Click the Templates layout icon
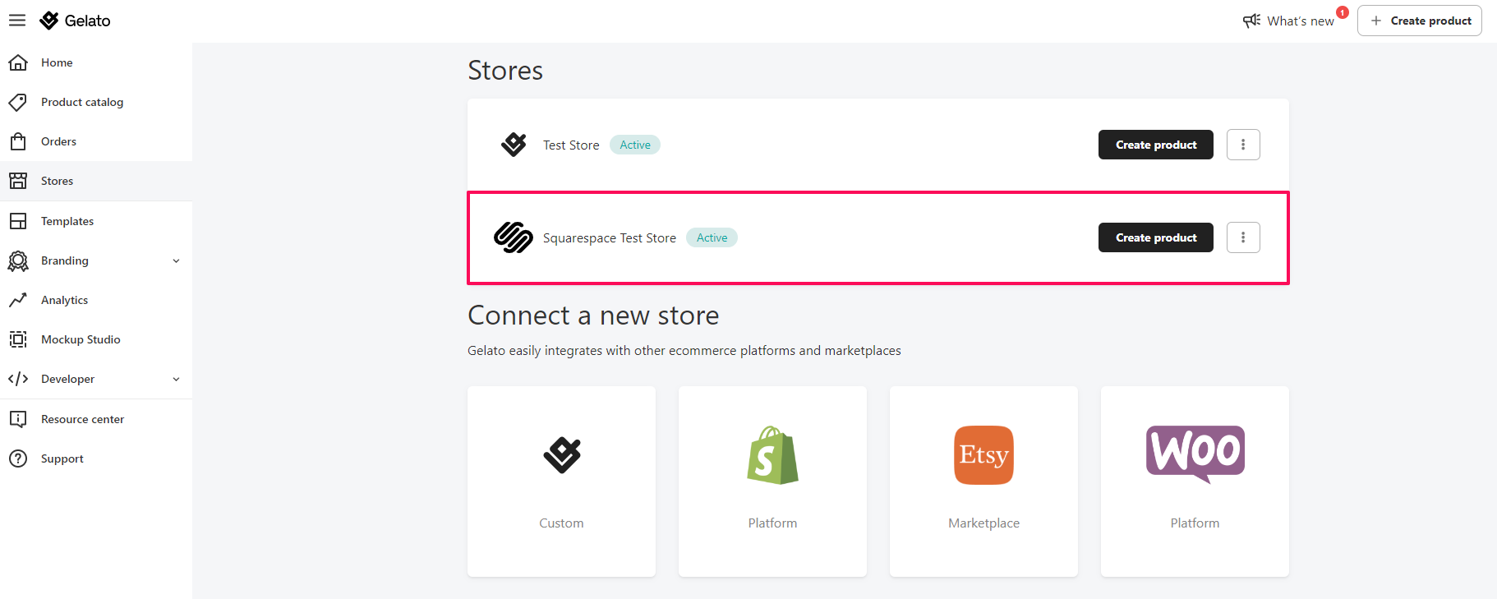 tap(18, 221)
